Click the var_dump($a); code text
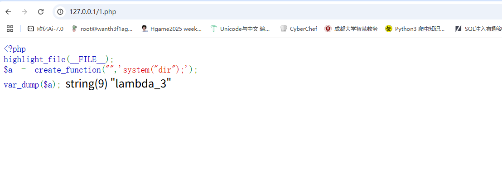The height and width of the screenshot is (175, 502). pos(32,85)
